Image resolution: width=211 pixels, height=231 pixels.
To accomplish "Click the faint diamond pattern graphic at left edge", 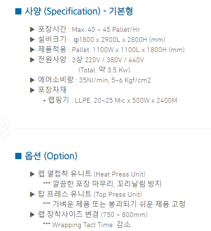I will click(6, 129).
